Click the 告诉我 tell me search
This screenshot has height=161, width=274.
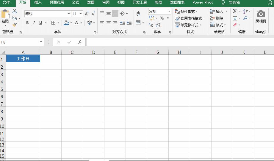[234, 3]
